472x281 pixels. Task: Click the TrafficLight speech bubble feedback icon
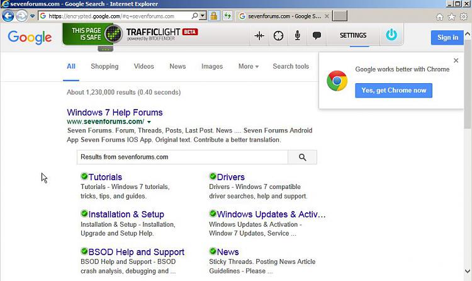pos(317,35)
